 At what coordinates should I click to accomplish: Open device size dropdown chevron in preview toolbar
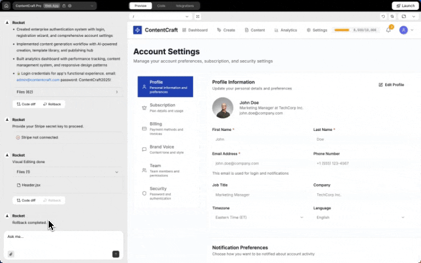coord(413,16)
